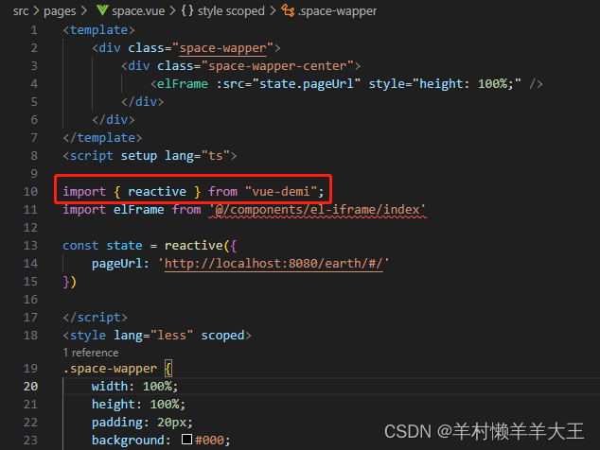Click 'height: 100%;' on line 21
Image resolution: width=600 pixels, height=450 pixels.
(x=138, y=405)
